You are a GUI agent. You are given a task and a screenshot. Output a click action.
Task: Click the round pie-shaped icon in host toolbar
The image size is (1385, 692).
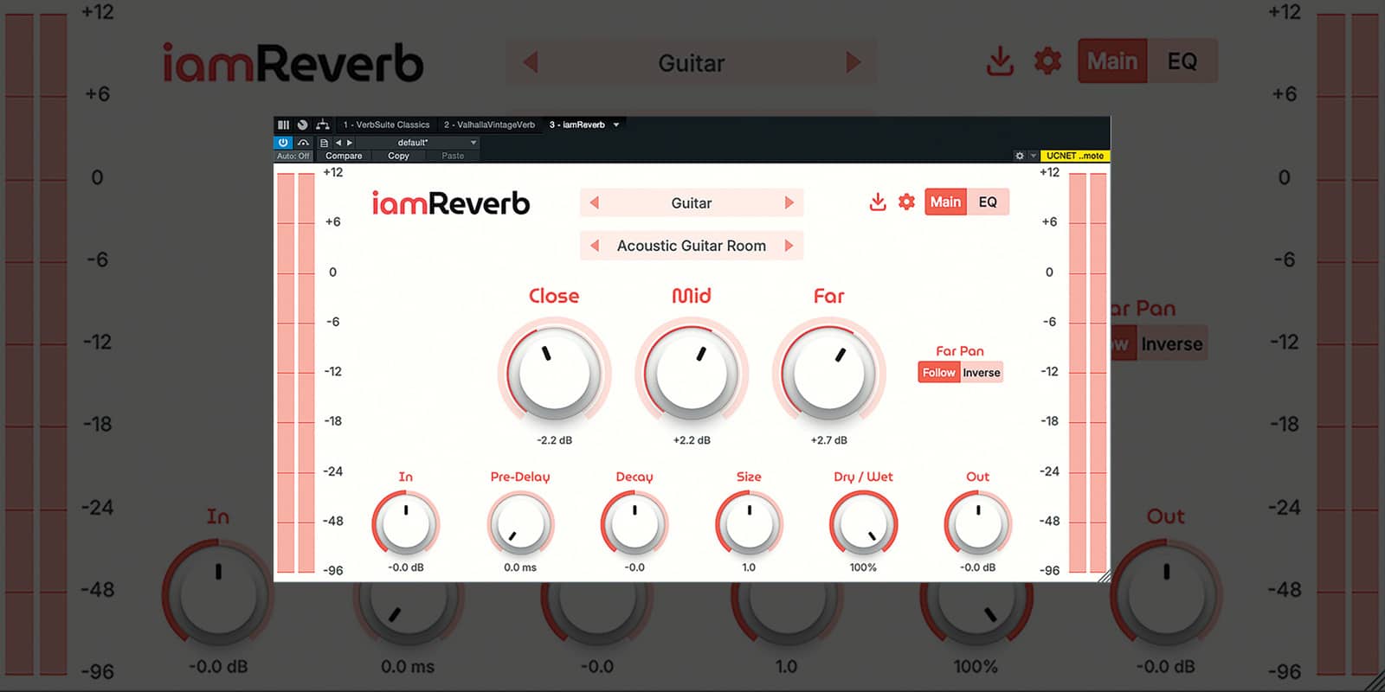pyautogui.click(x=302, y=125)
